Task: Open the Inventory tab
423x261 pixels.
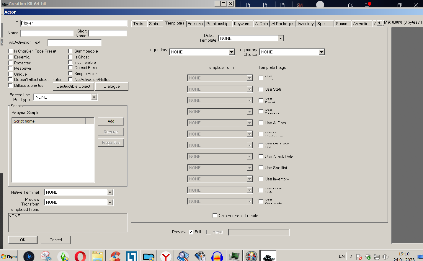Action: coord(306,24)
